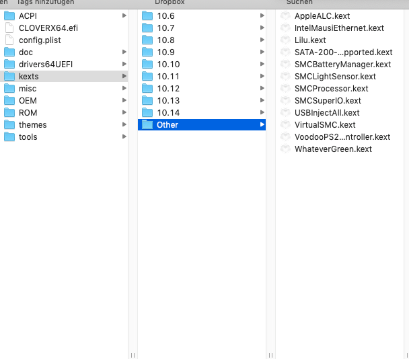Expand the drivers64UEFI folder arrow
The width and height of the screenshot is (409, 359).
pyautogui.click(x=124, y=64)
